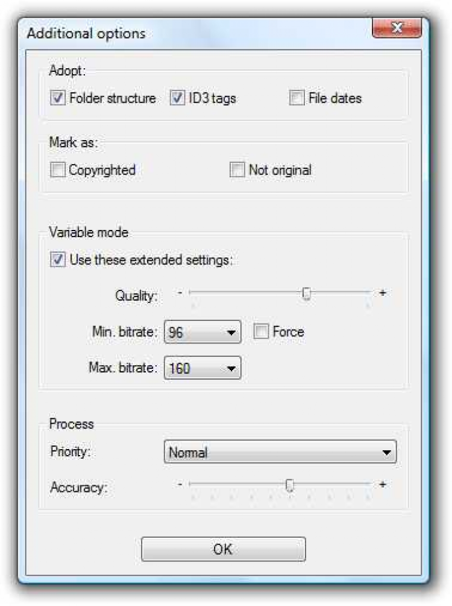Click the plus end of Accuracy slider
The width and height of the screenshot is (452, 606).
coord(382,485)
